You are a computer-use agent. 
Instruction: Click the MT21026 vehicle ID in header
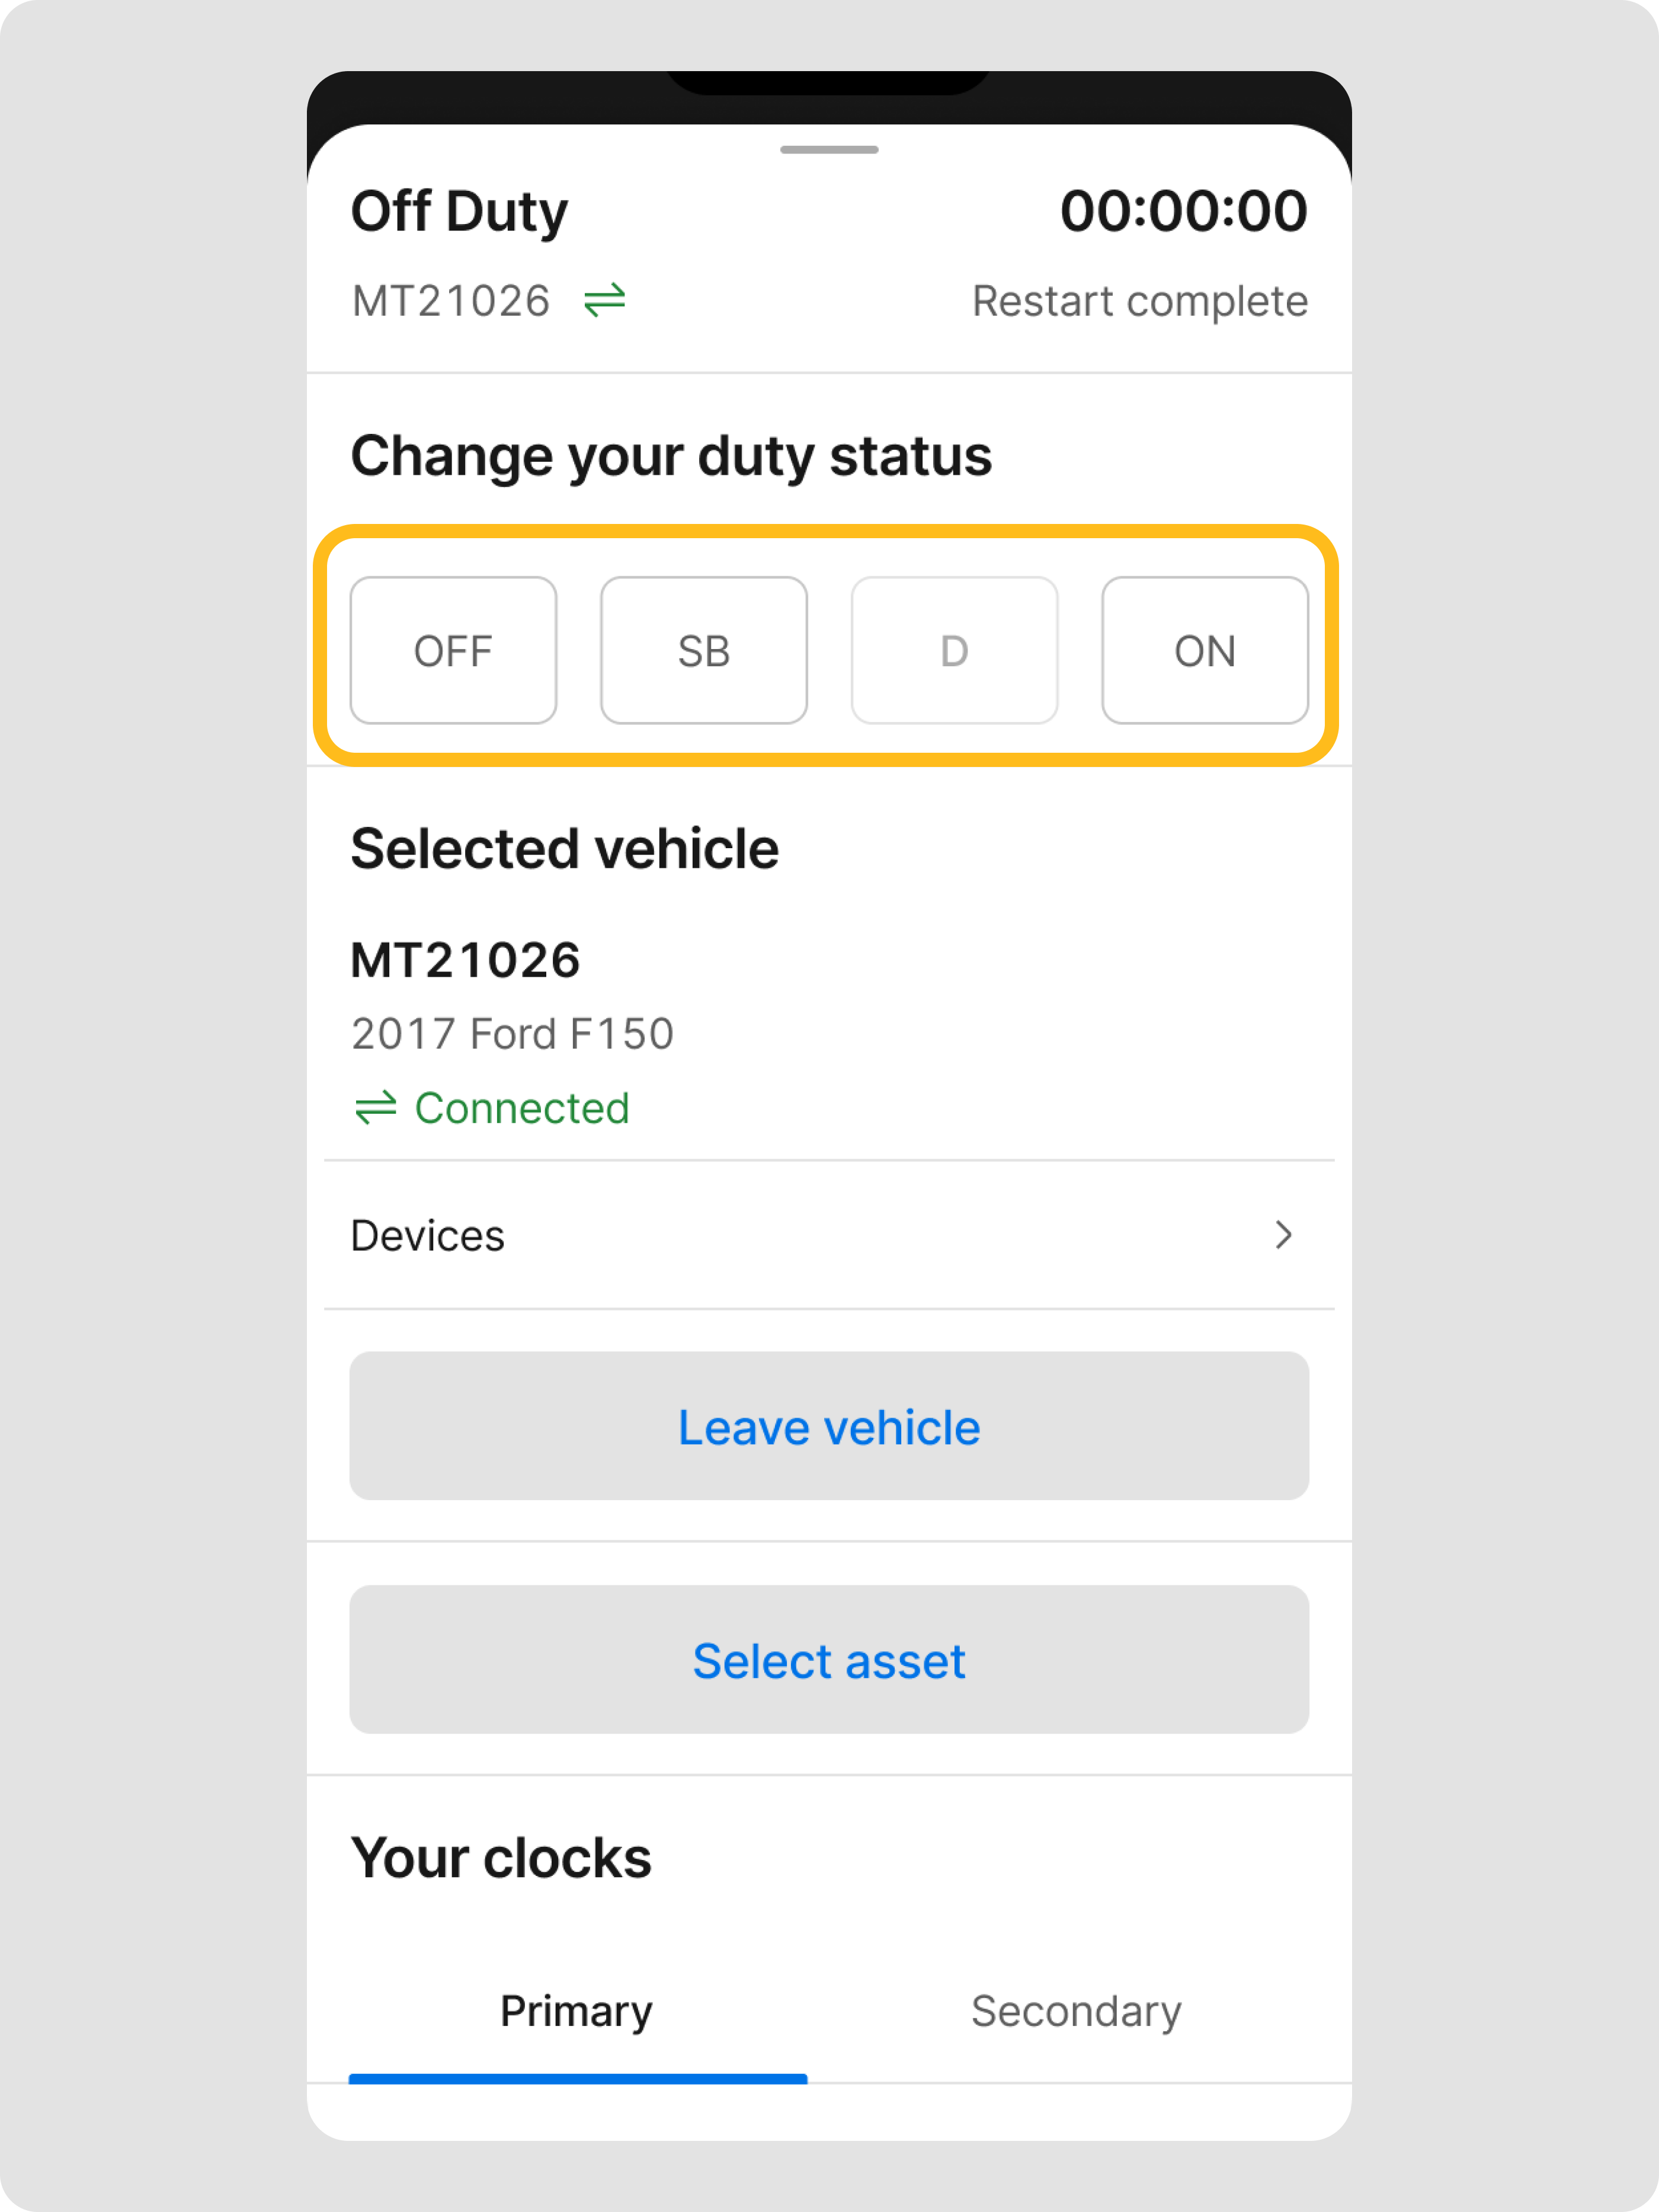point(451,301)
